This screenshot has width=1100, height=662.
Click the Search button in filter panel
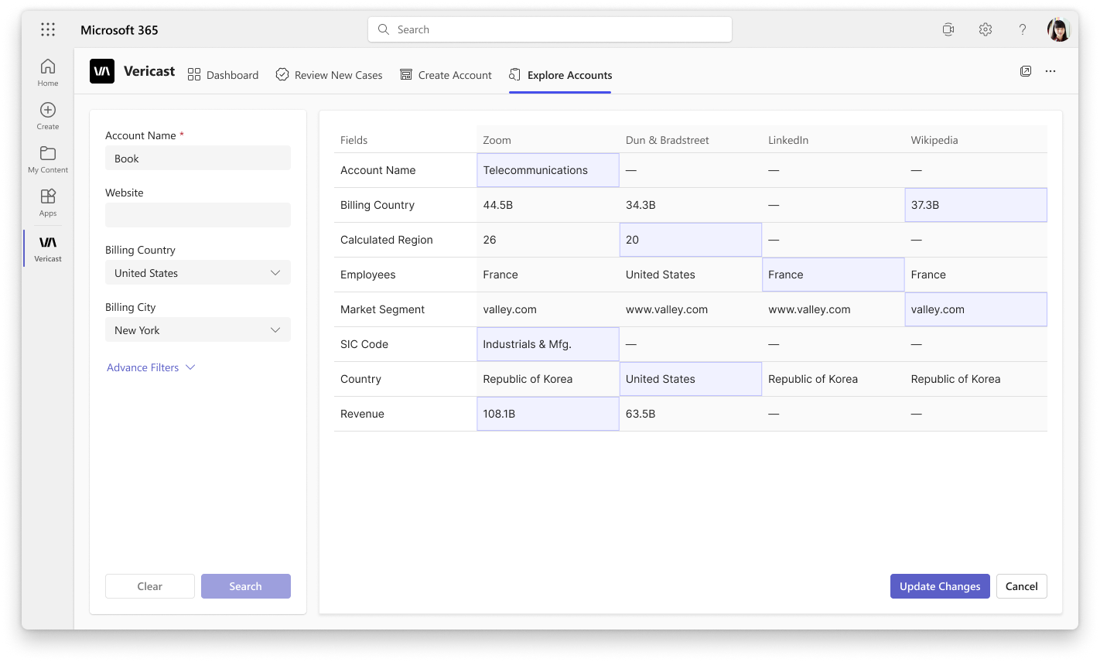(246, 586)
